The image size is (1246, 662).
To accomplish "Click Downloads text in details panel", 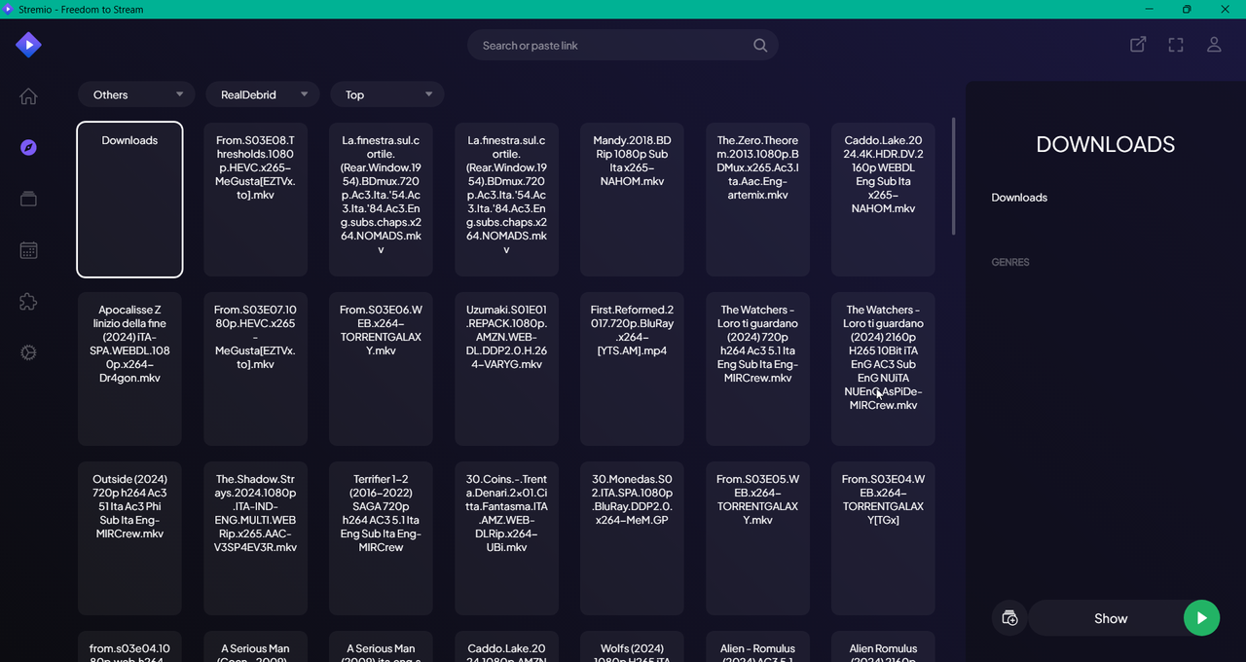I will [1019, 198].
